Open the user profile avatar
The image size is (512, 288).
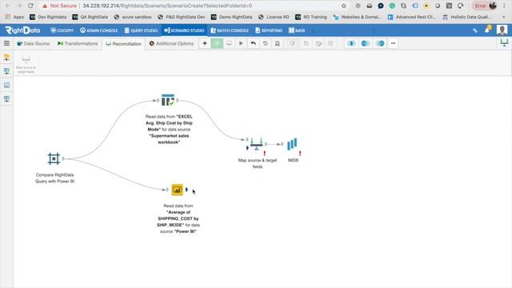click(502, 30)
